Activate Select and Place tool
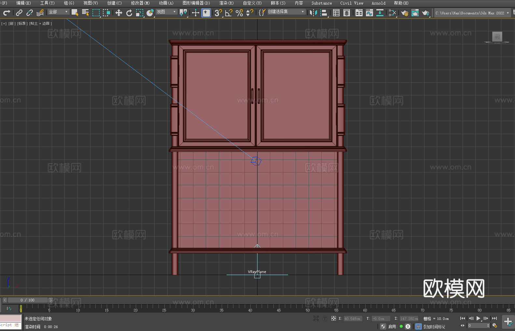Image resolution: width=515 pixels, height=331 pixels. 150,13
